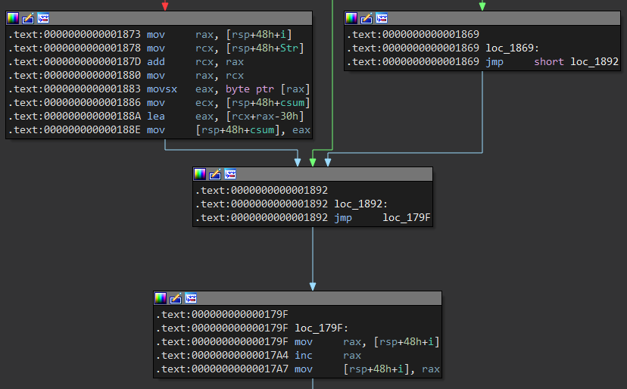Image resolution: width=627 pixels, height=389 pixels.
Task: Click color icon on block loc_179F header
Action: pos(161,298)
